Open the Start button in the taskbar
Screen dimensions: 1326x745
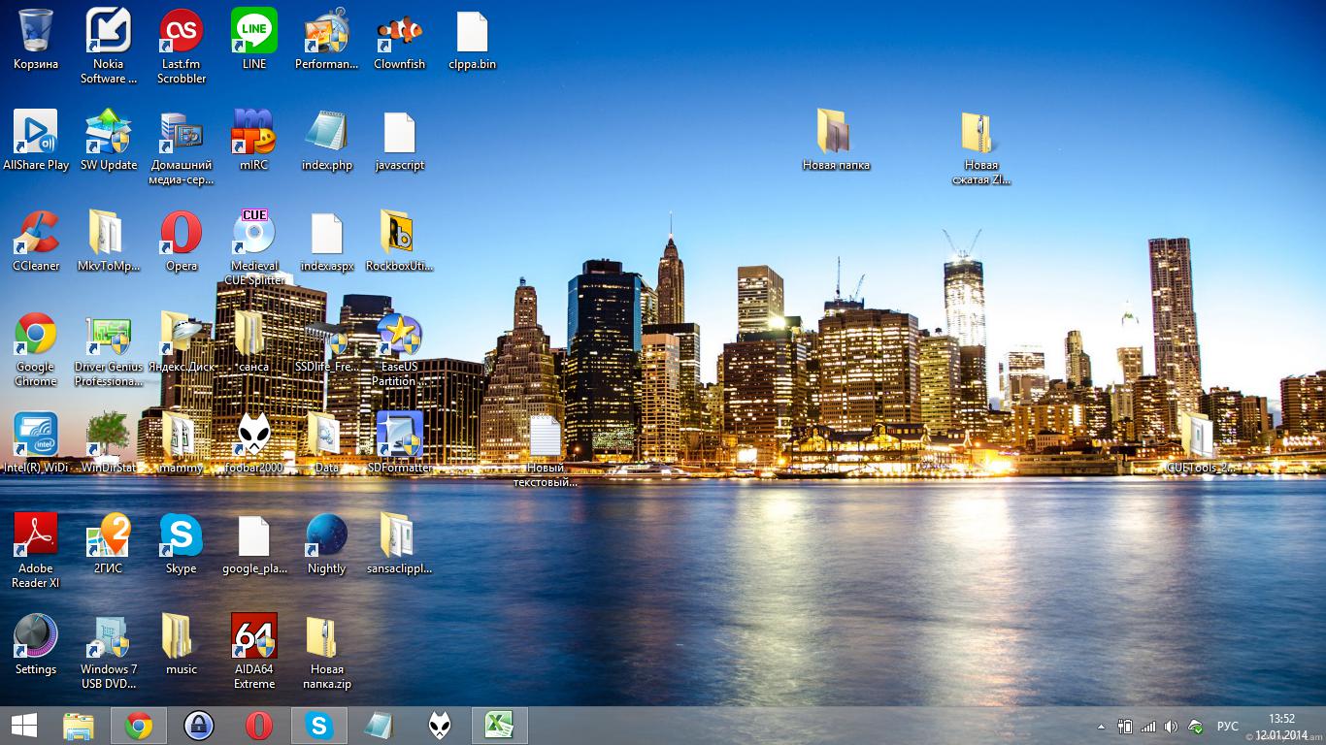(x=24, y=726)
